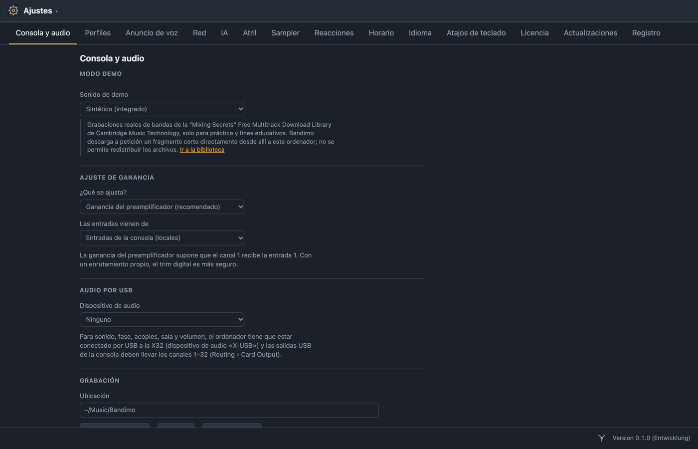Go to the Licencia tab
Image resolution: width=698 pixels, height=449 pixels.
click(534, 33)
